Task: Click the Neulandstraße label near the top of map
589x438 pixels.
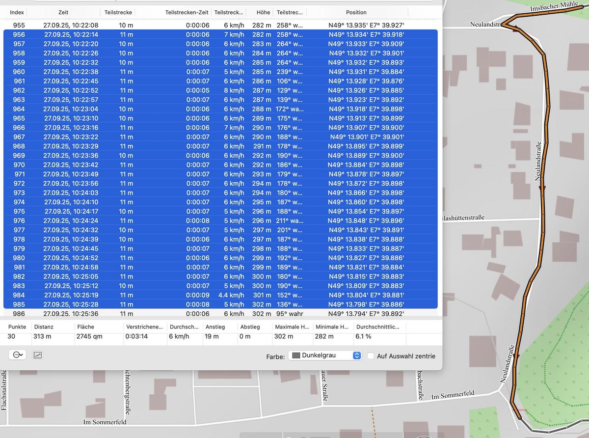Action: click(x=484, y=24)
